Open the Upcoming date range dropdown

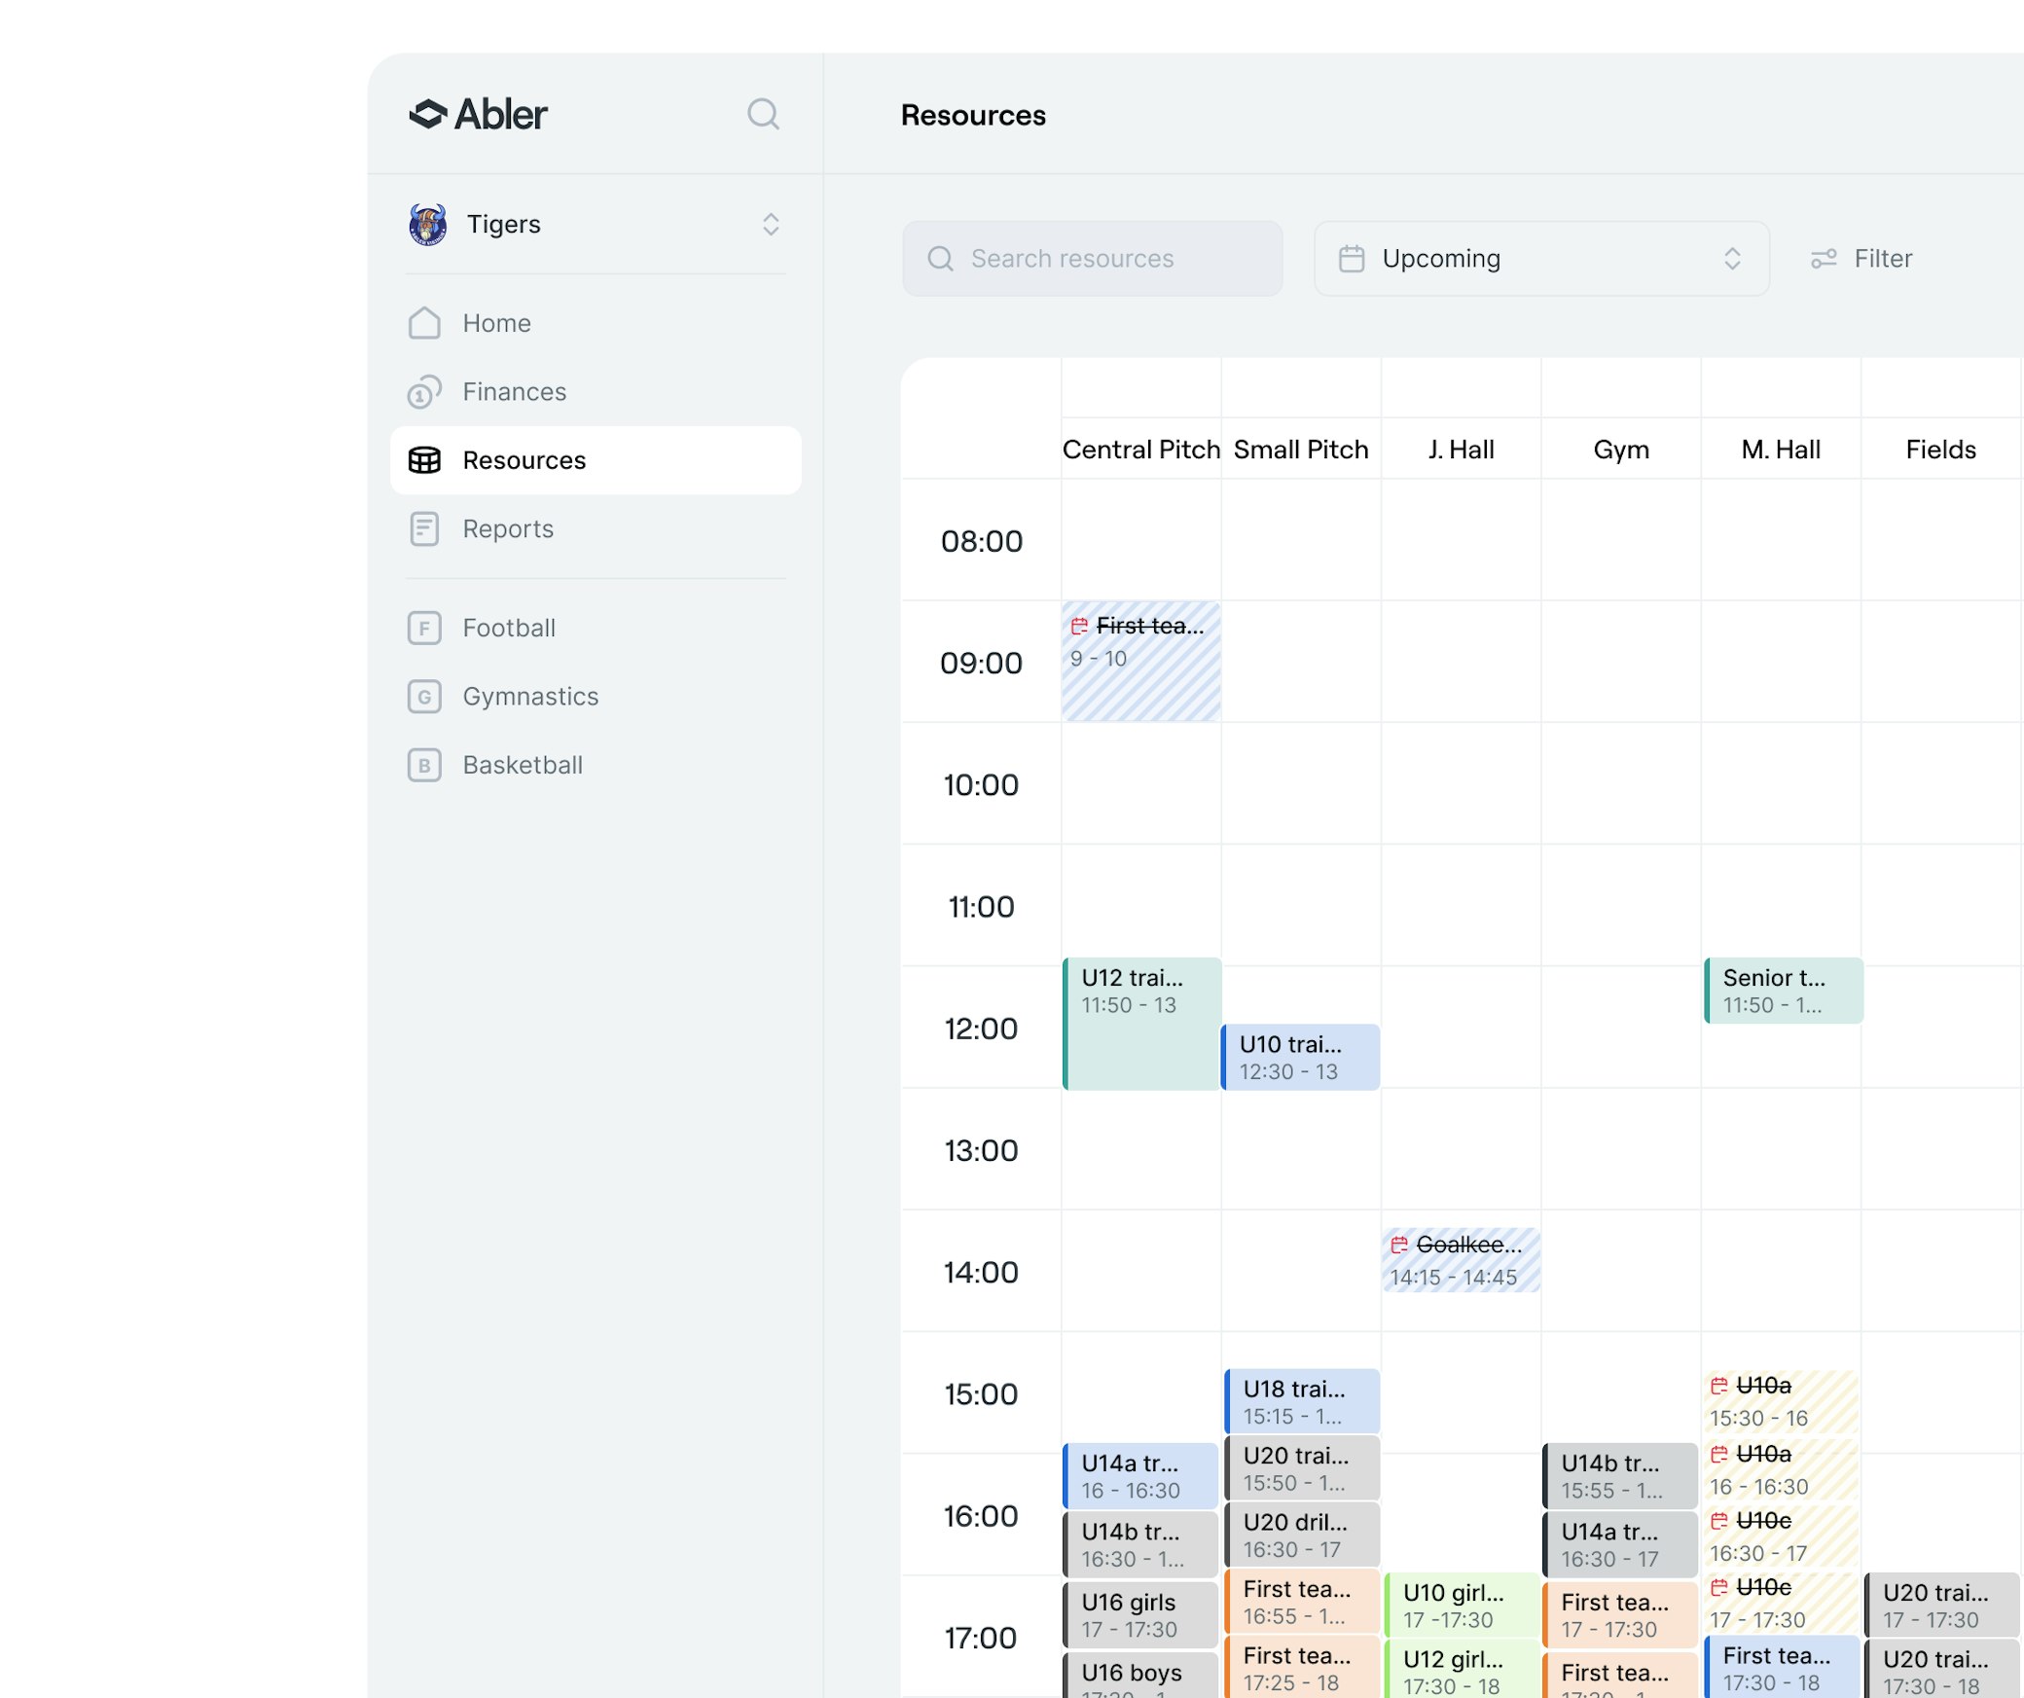click(1540, 259)
